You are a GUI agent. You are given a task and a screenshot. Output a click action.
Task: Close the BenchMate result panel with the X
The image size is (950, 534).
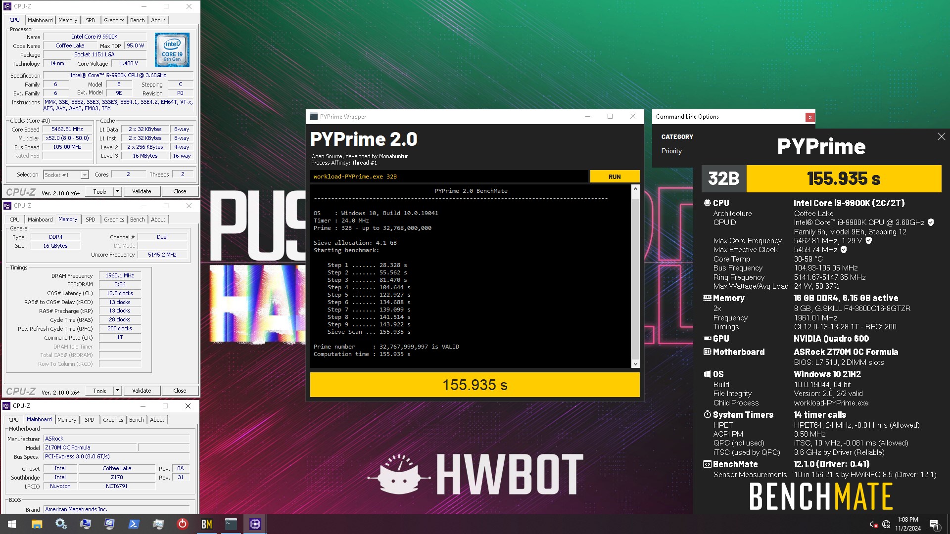(941, 136)
